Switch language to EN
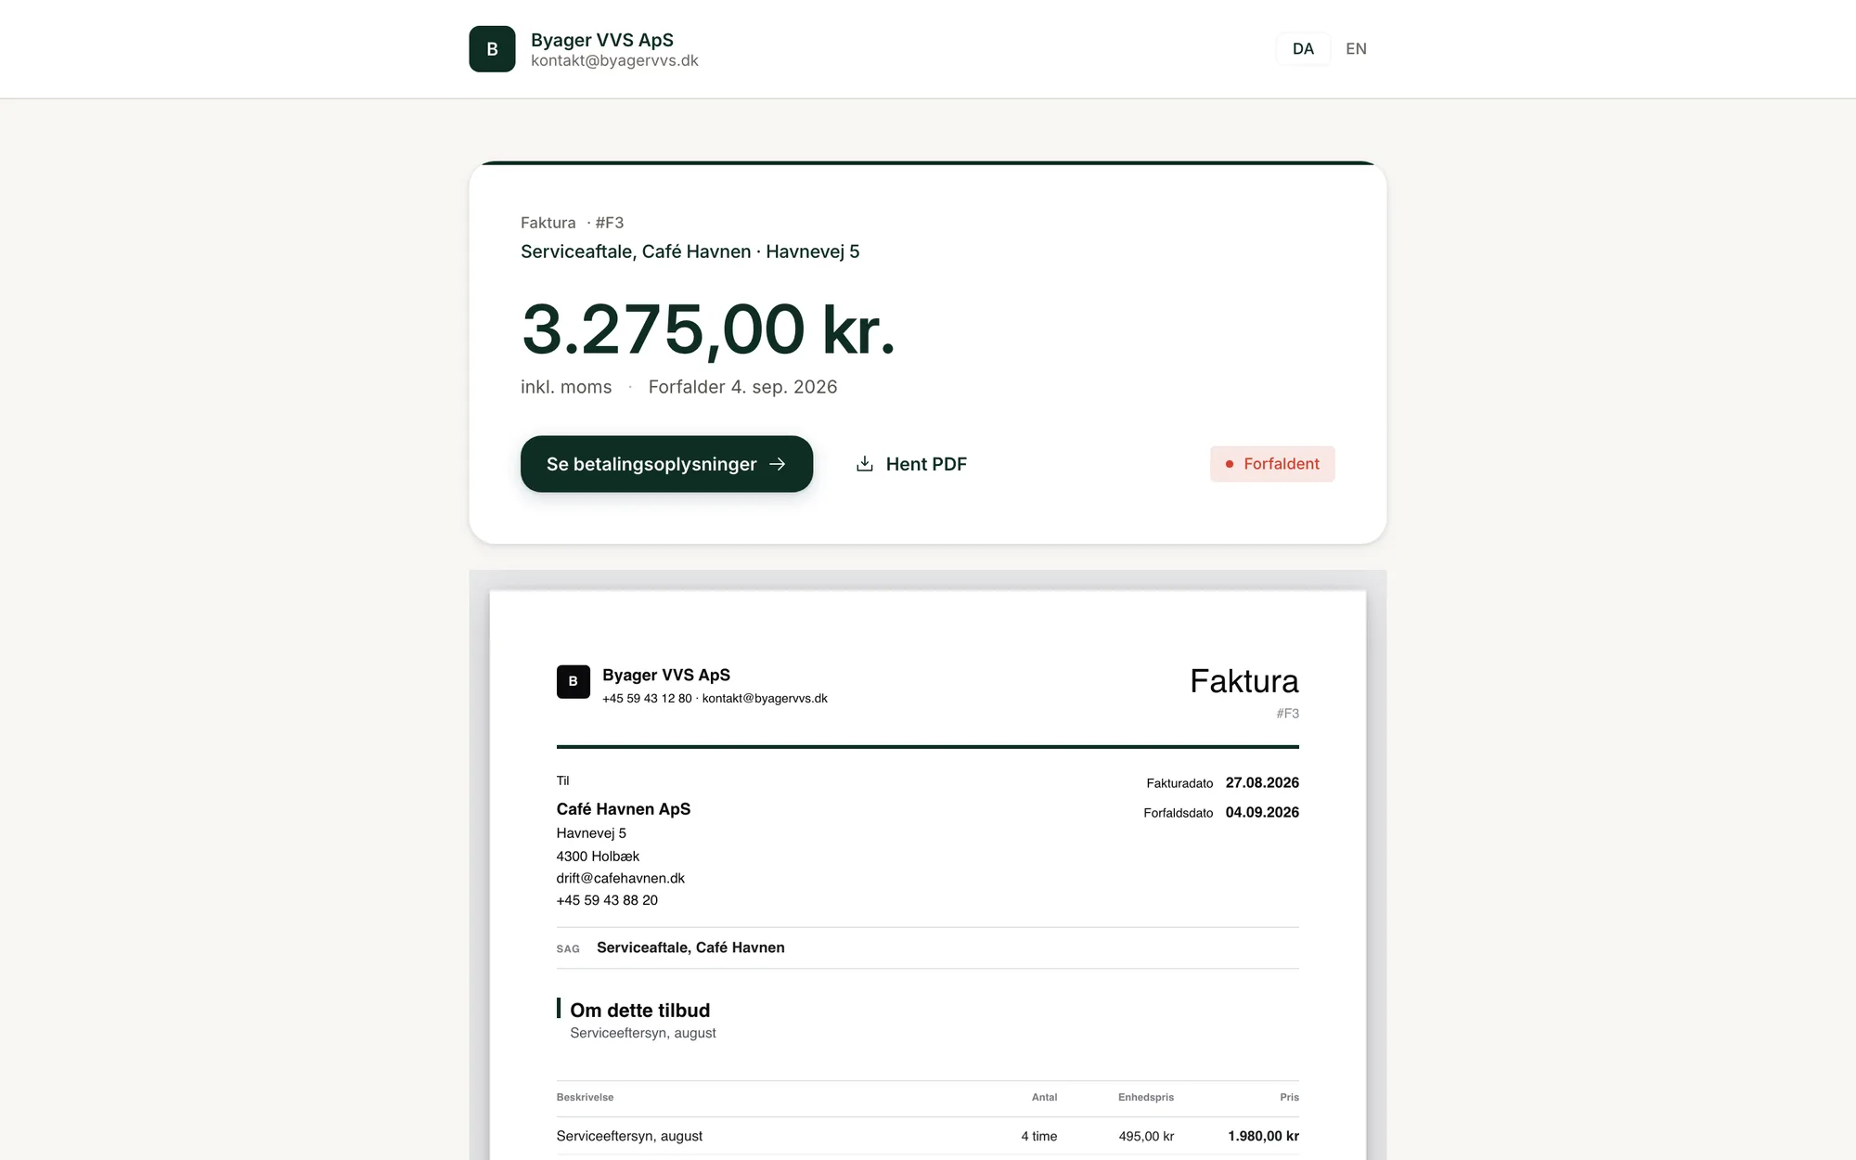This screenshot has width=1856, height=1160. point(1356,49)
